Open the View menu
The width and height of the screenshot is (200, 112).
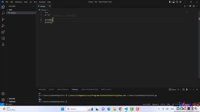click(x=26, y=2)
